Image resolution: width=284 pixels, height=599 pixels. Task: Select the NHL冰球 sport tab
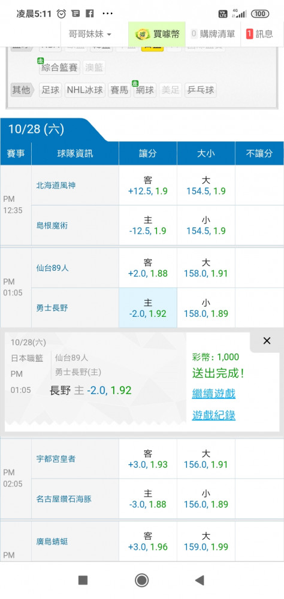click(x=85, y=90)
